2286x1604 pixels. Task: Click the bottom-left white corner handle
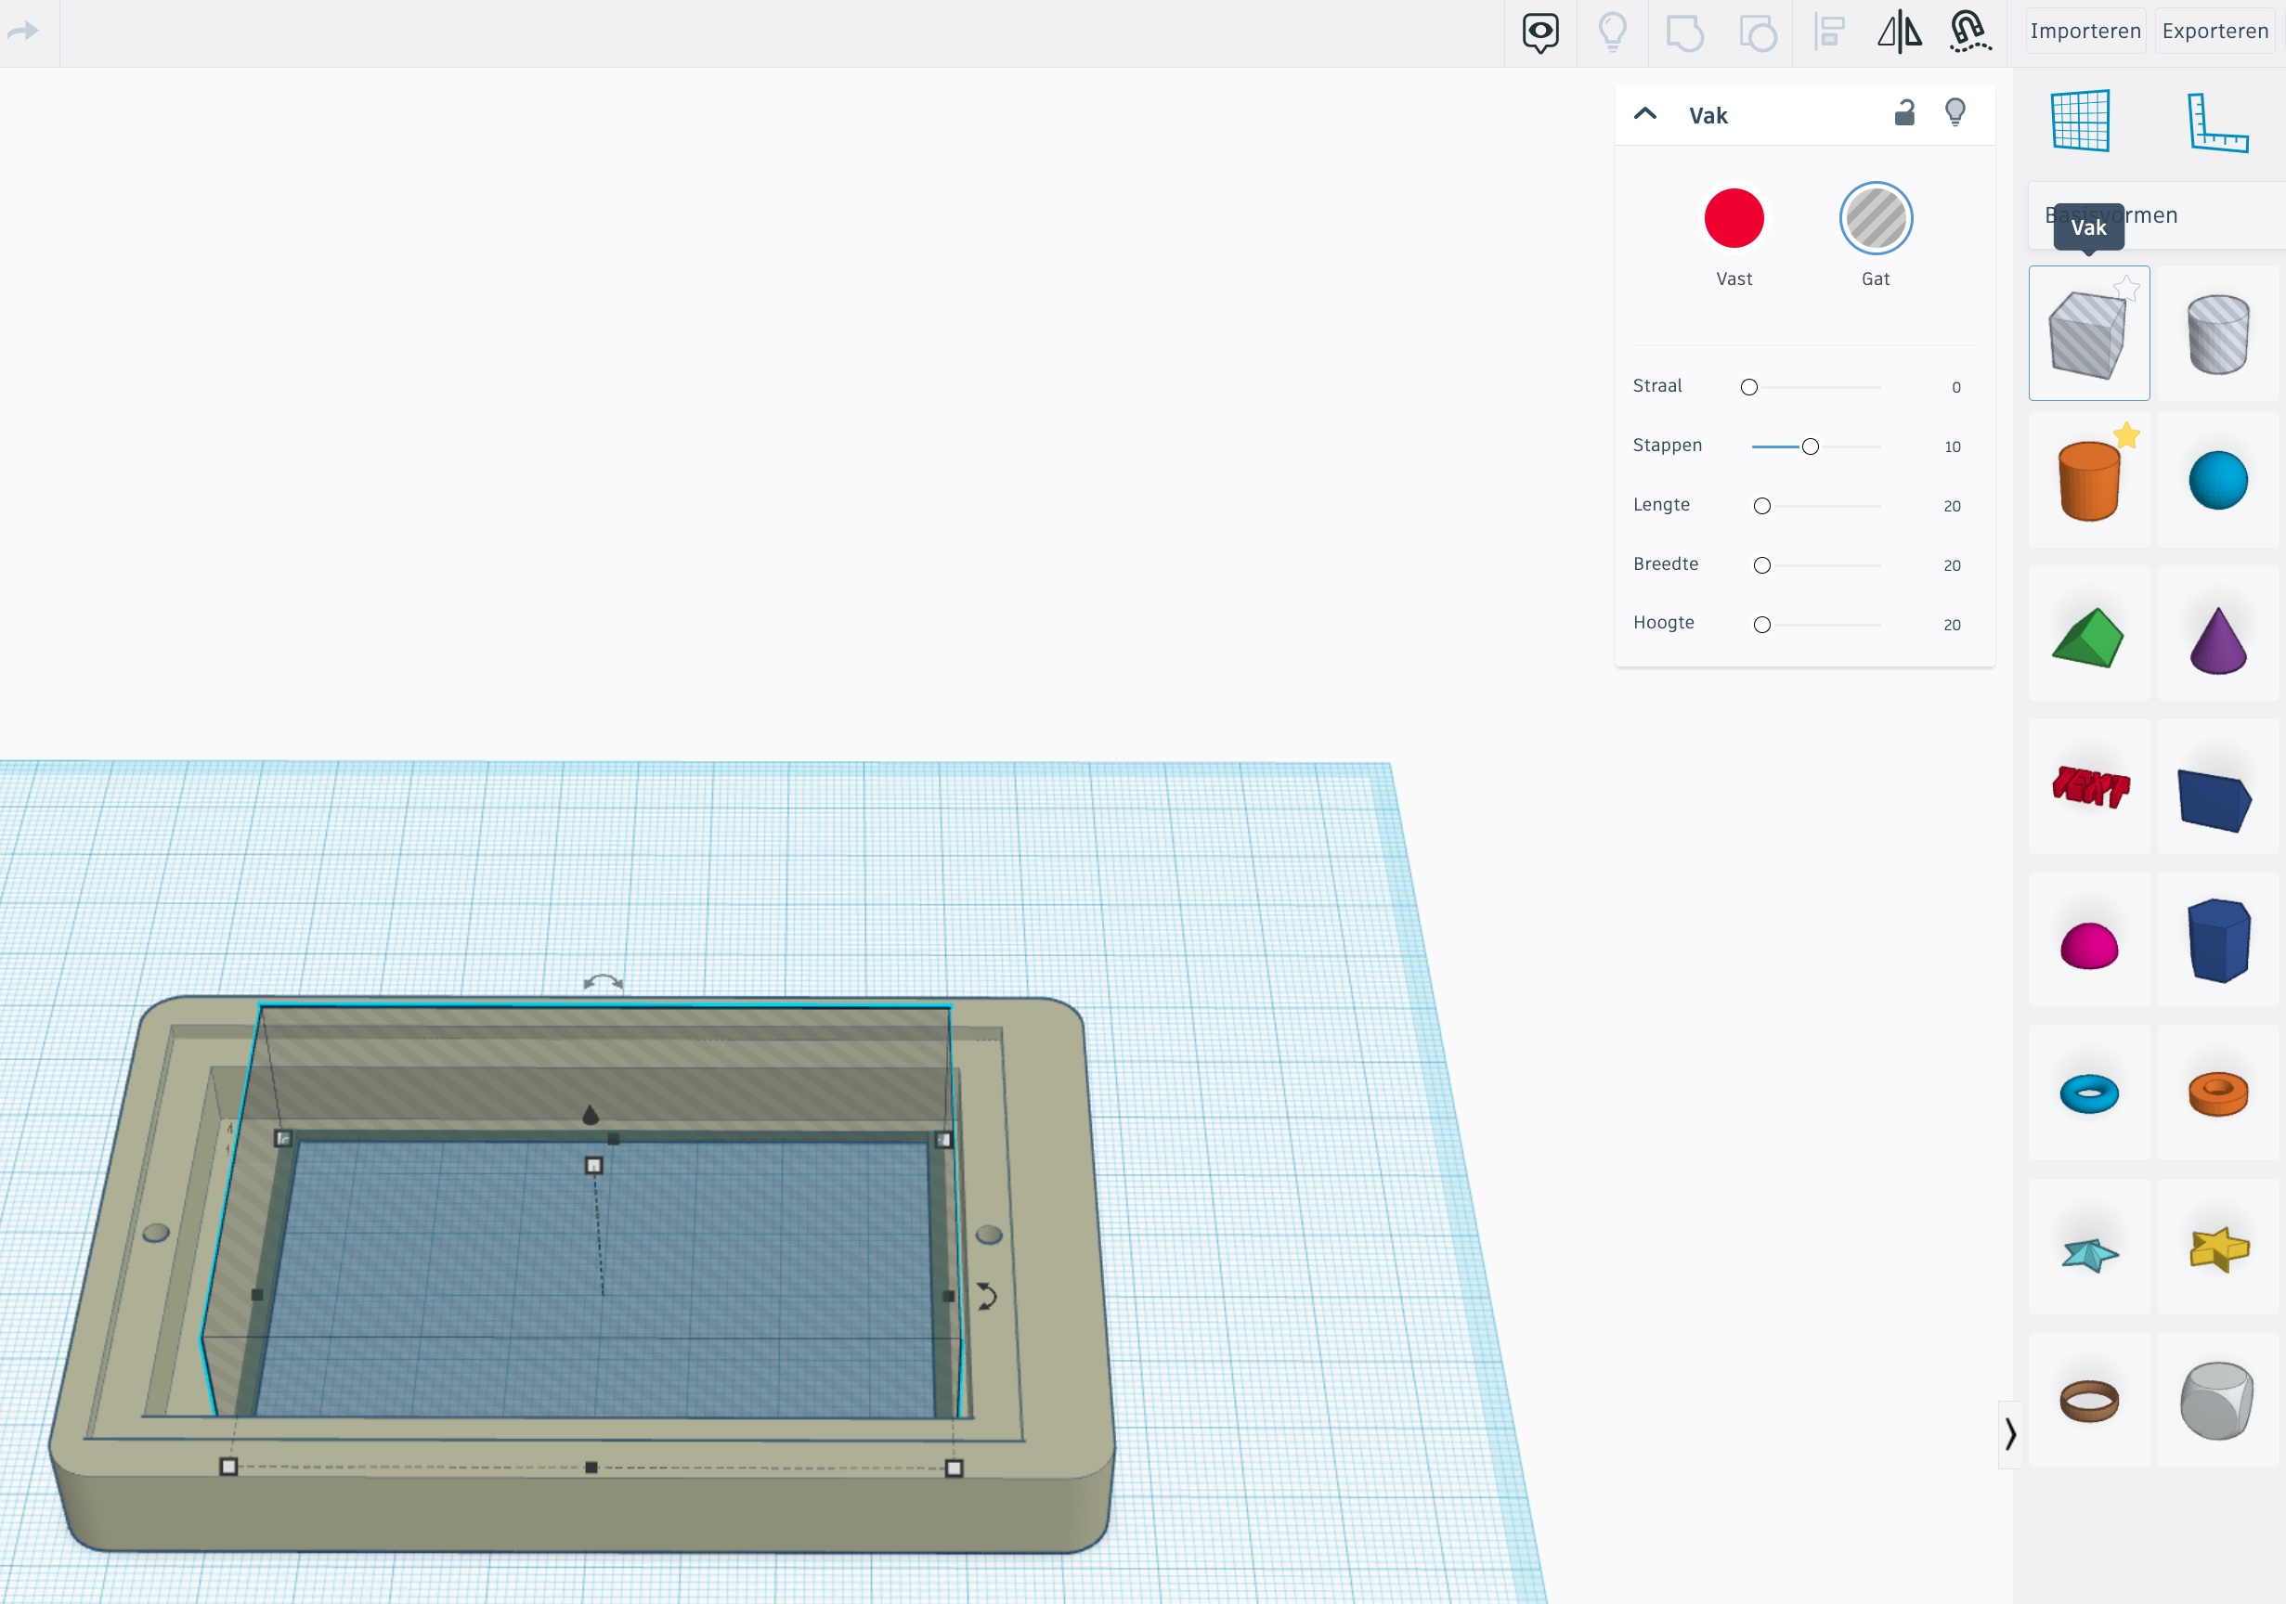tap(228, 1466)
